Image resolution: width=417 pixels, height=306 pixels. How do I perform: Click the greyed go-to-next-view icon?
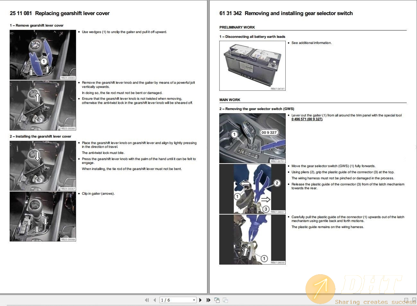click(x=225, y=300)
